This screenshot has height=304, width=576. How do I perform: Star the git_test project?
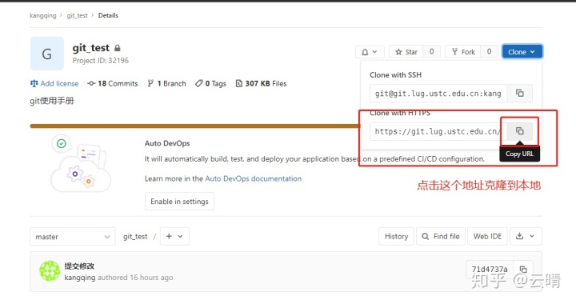406,52
